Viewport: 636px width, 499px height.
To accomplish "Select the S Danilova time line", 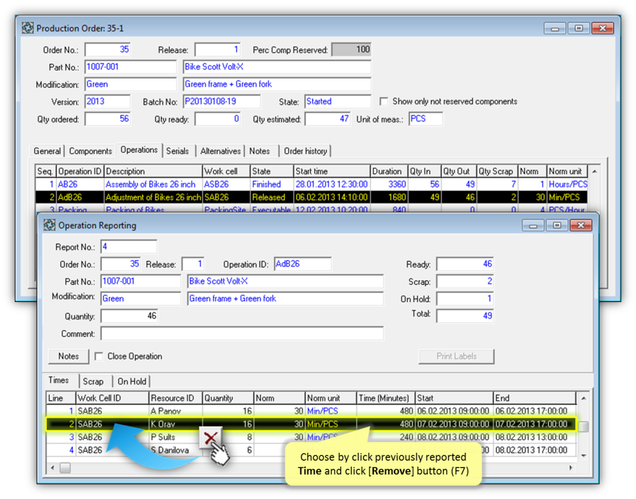I will [311, 450].
